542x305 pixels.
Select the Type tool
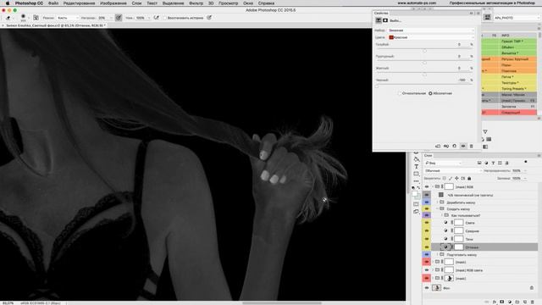(x=417, y=167)
